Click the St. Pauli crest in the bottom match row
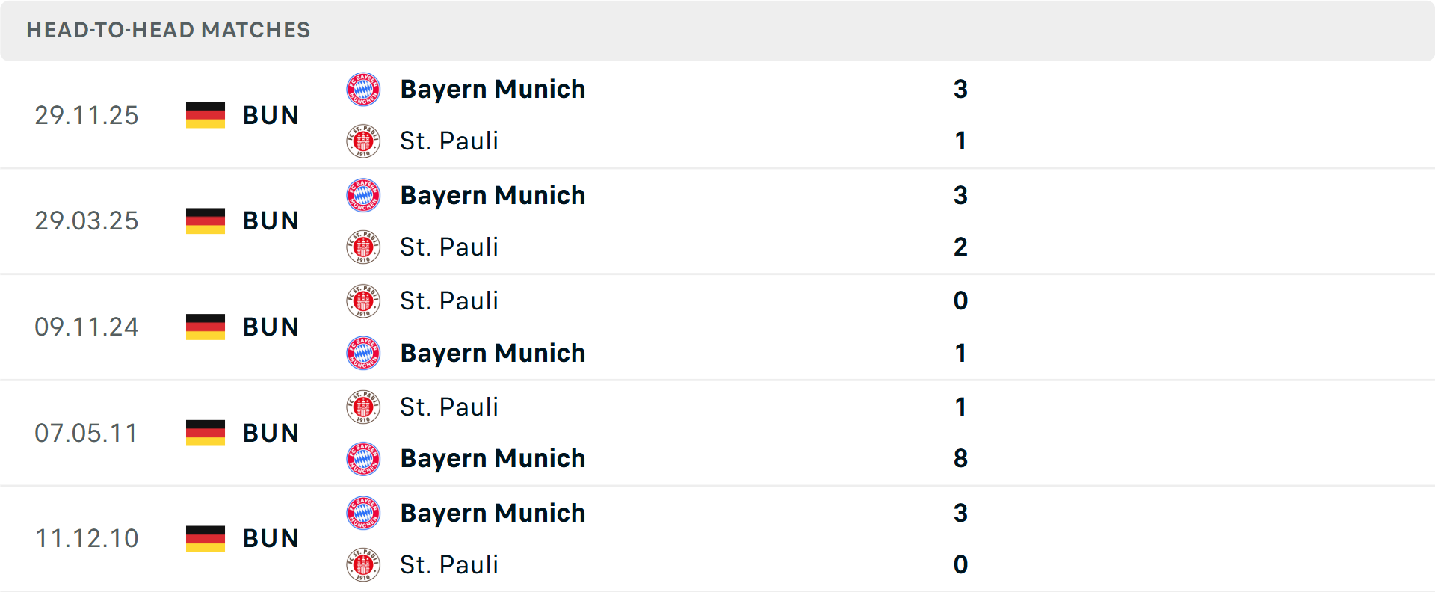Viewport: 1435px width, 592px height. pyautogui.click(x=364, y=565)
